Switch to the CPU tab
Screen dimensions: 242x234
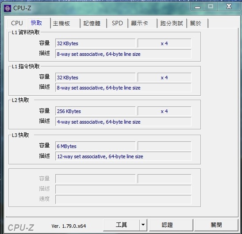(x=17, y=23)
